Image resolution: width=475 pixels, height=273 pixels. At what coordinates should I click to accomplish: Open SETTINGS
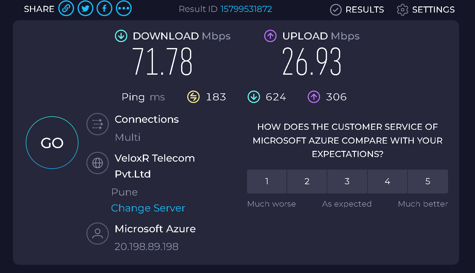click(426, 9)
